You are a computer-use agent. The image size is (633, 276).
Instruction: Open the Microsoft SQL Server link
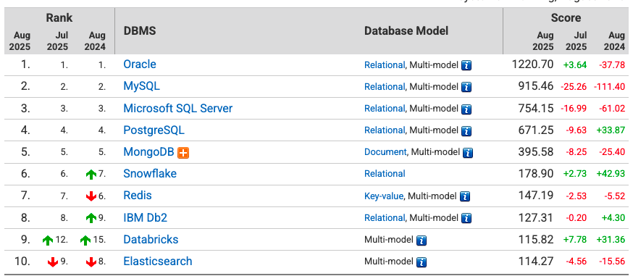[178, 108]
